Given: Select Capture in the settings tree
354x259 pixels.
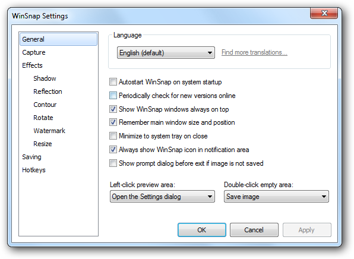Looking at the screenshot, I should tap(34, 52).
